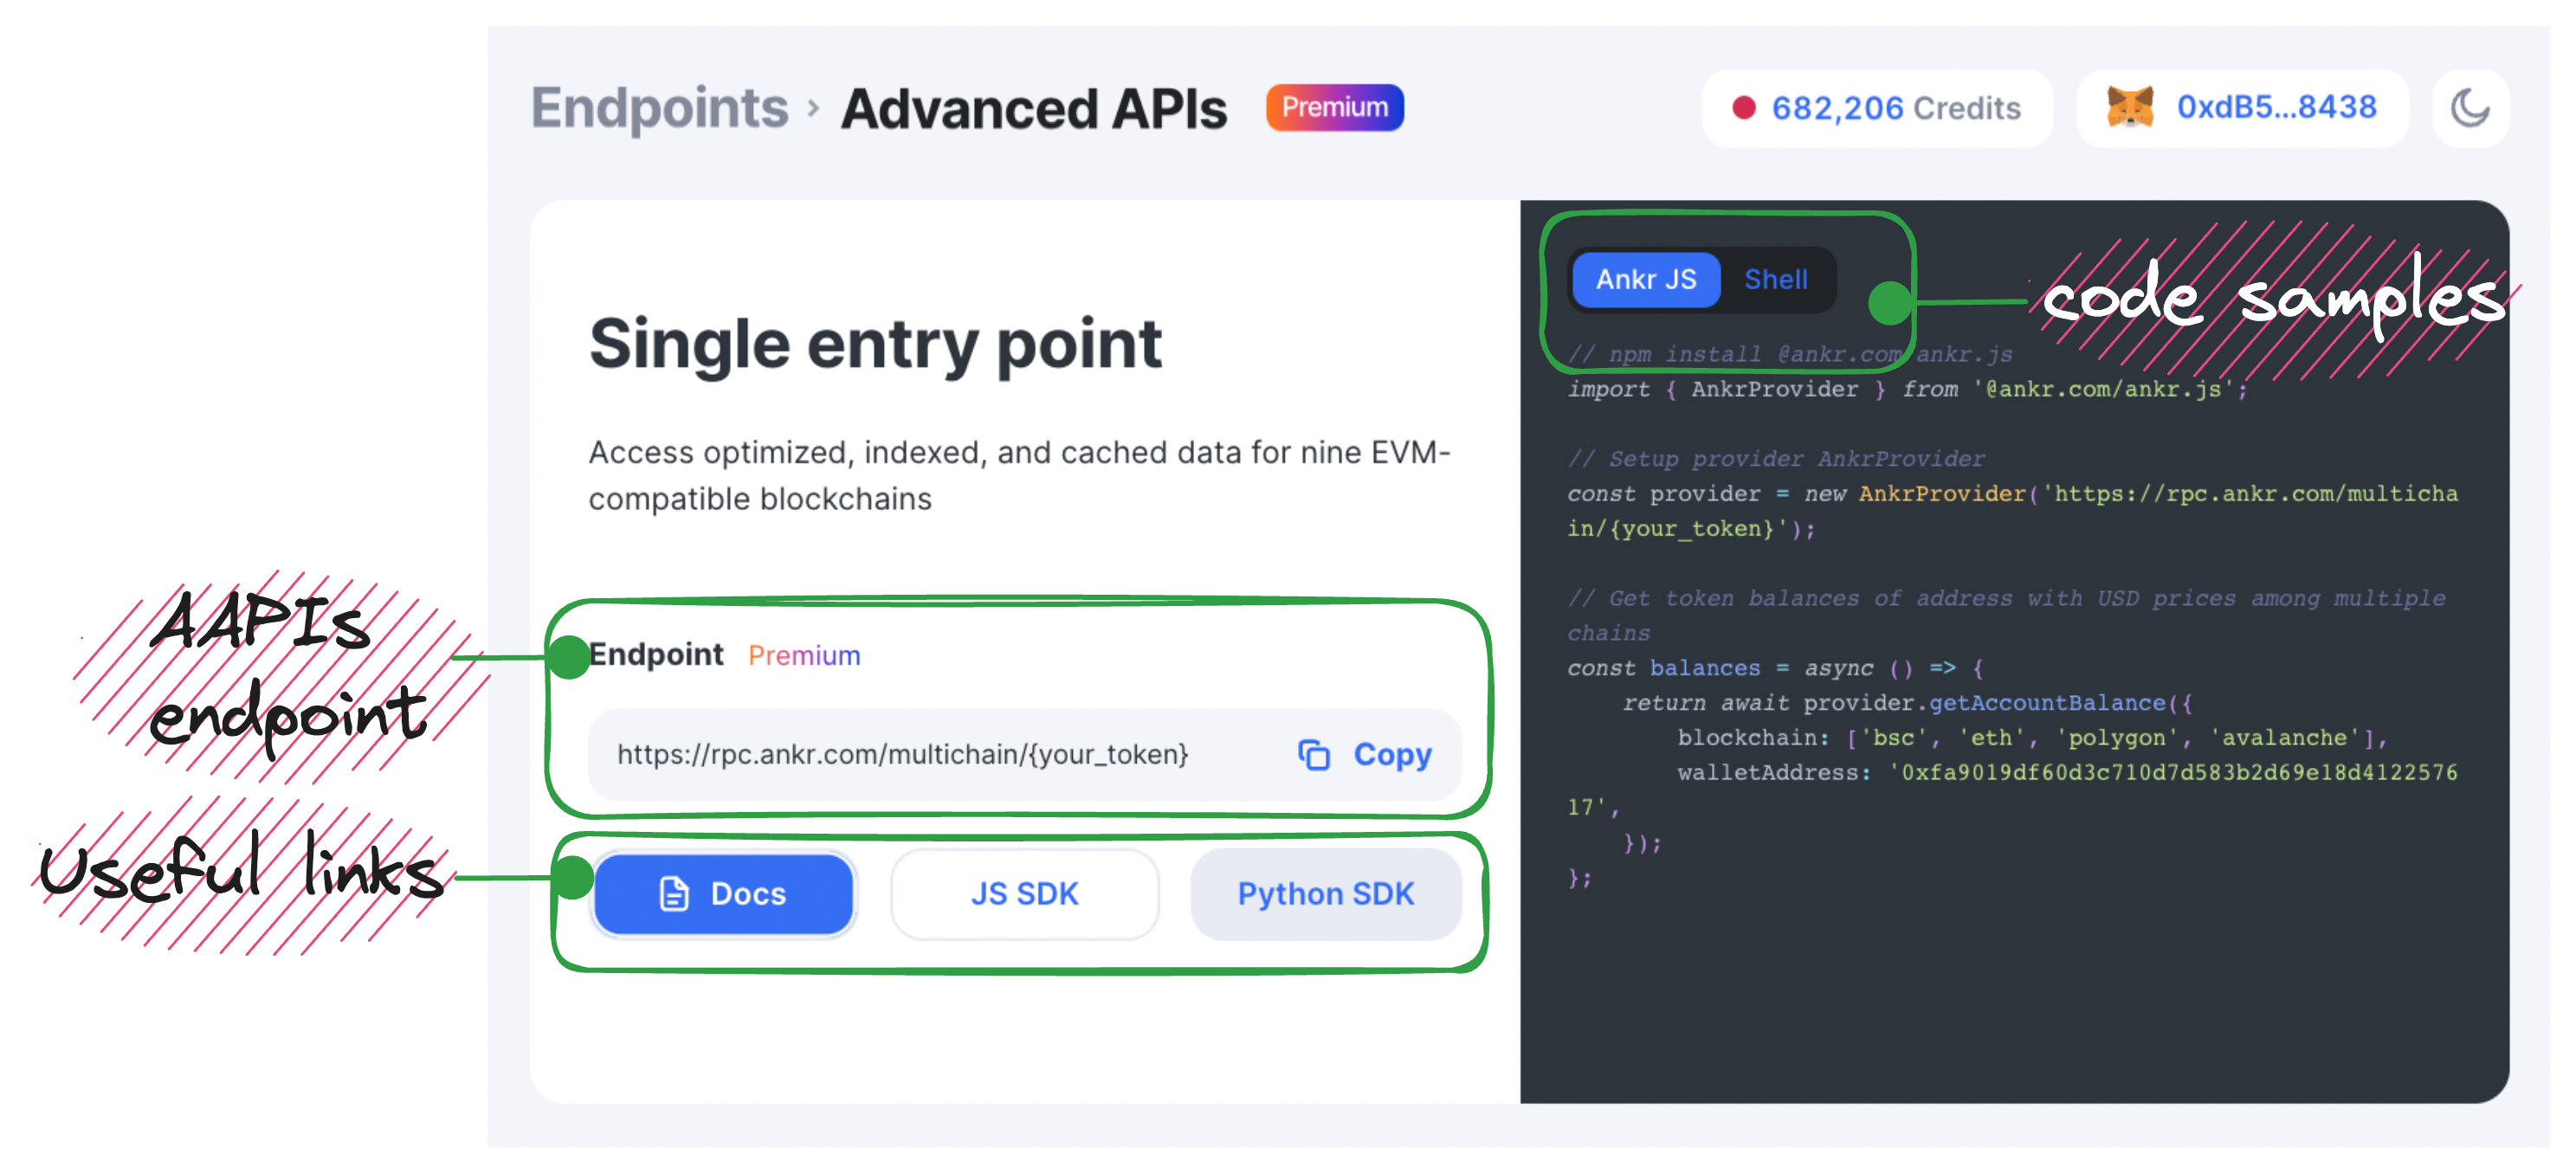Switch to the Ankr JS code tab
The width and height of the screenshot is (2576, 1173).
click(x=1645, y=279)
